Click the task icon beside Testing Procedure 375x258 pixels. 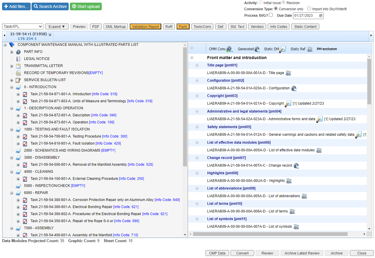pyautogui.click(x=25, y=136)
